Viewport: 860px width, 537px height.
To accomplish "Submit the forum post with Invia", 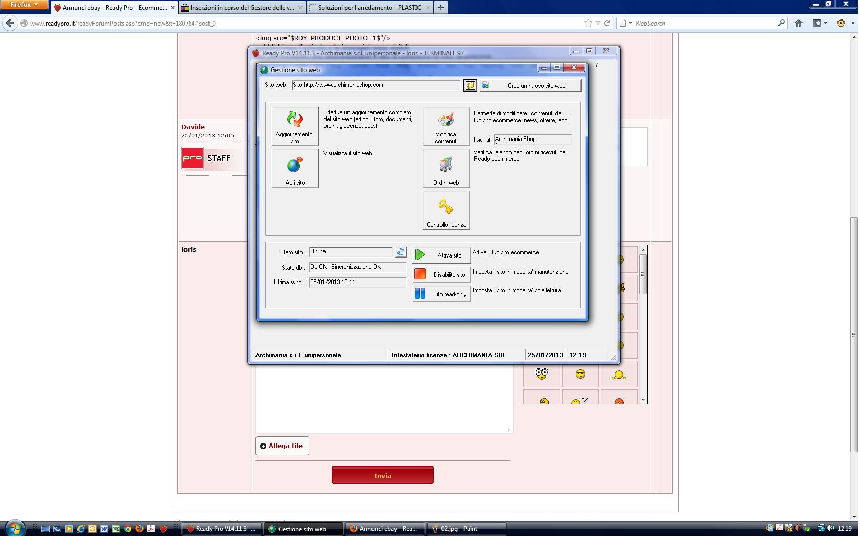I will click(383, 475).
